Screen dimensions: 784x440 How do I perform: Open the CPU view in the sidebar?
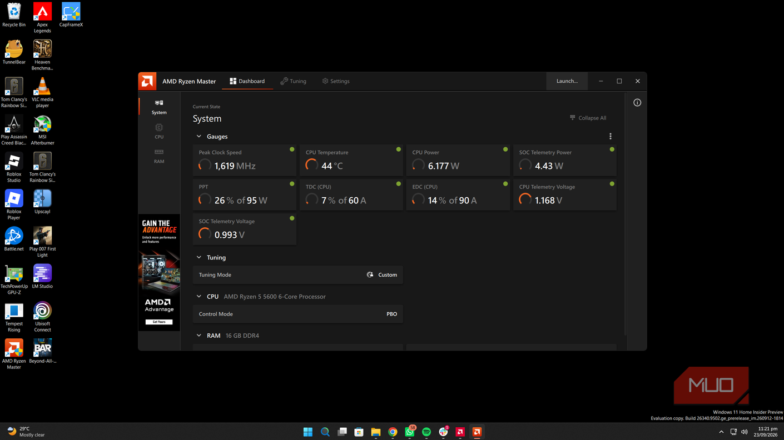pos(159,132)
